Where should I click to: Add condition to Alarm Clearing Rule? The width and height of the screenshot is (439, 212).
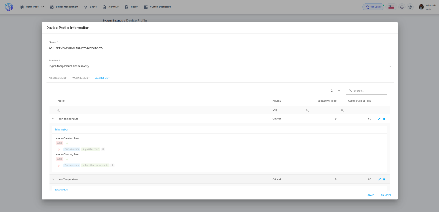point(67,159)
